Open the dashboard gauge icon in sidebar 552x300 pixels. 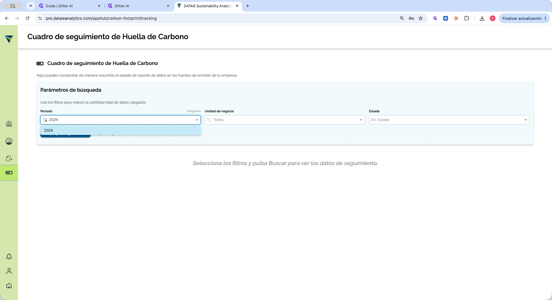(x=9, y=141)
